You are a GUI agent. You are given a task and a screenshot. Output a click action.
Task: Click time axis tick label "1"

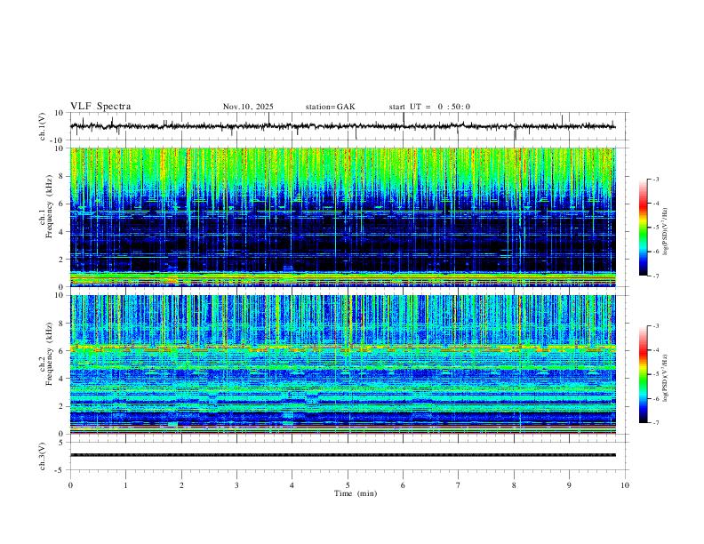pos(125,485)
